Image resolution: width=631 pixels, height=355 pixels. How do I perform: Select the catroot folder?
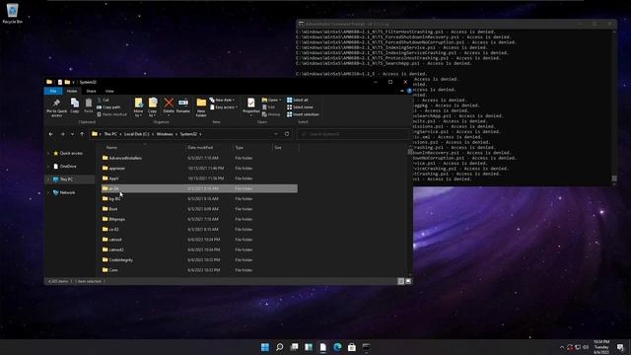115,240
